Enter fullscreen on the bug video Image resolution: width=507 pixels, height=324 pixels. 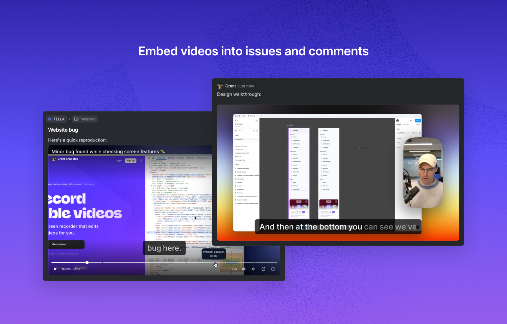pos(273,269)
